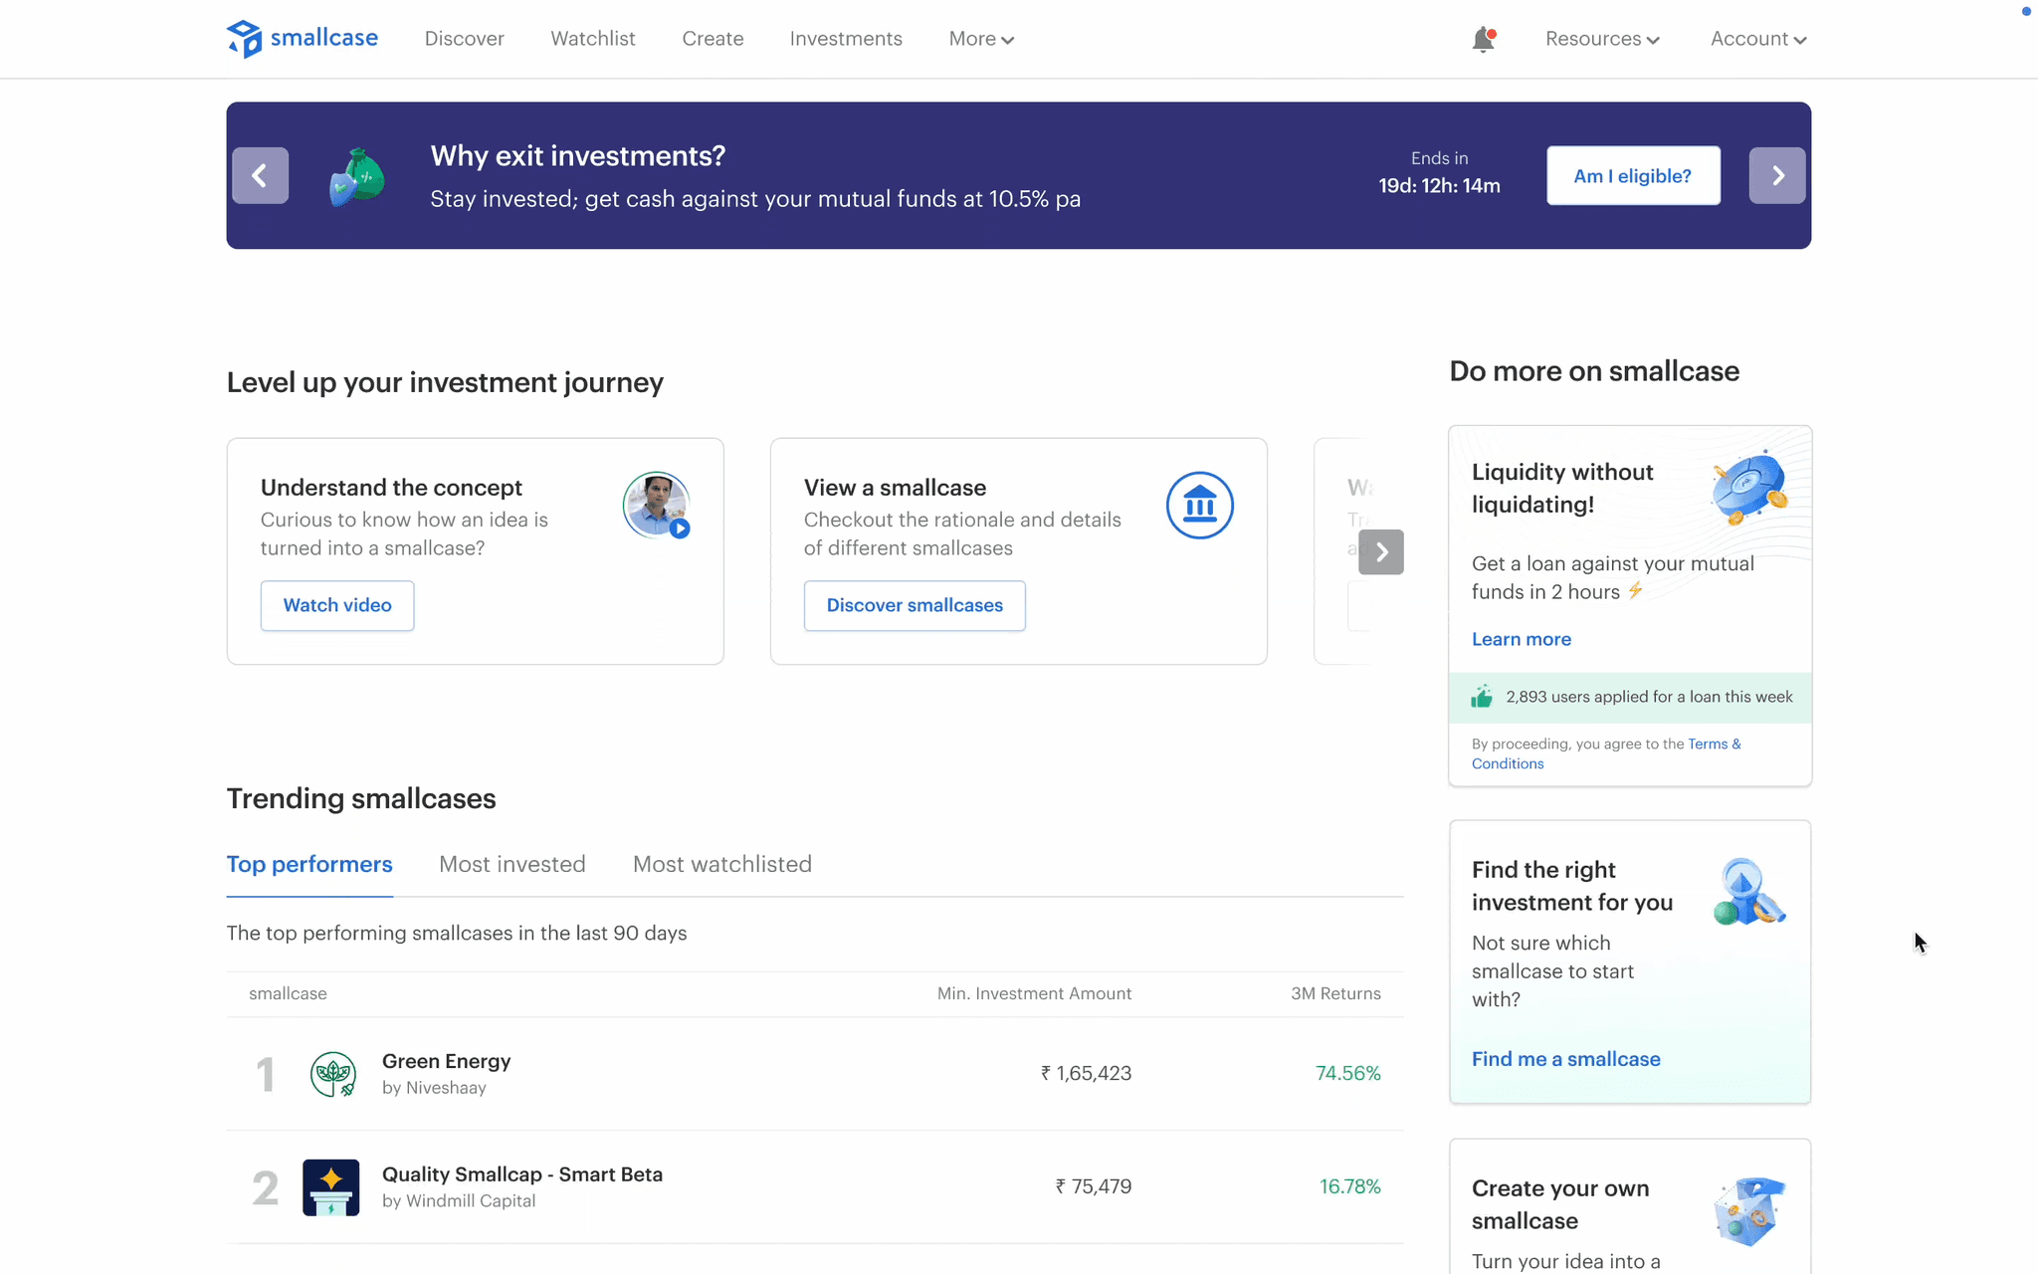
Task: Click 'by Windmill Capital' text
Action: click(459, 1201)
